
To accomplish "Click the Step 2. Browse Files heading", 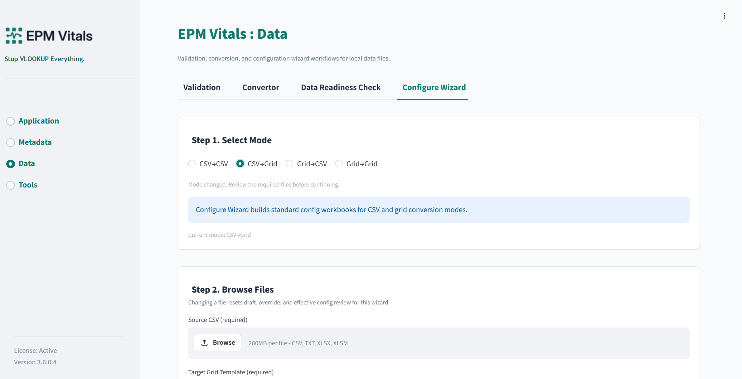I will click(232, 289).
